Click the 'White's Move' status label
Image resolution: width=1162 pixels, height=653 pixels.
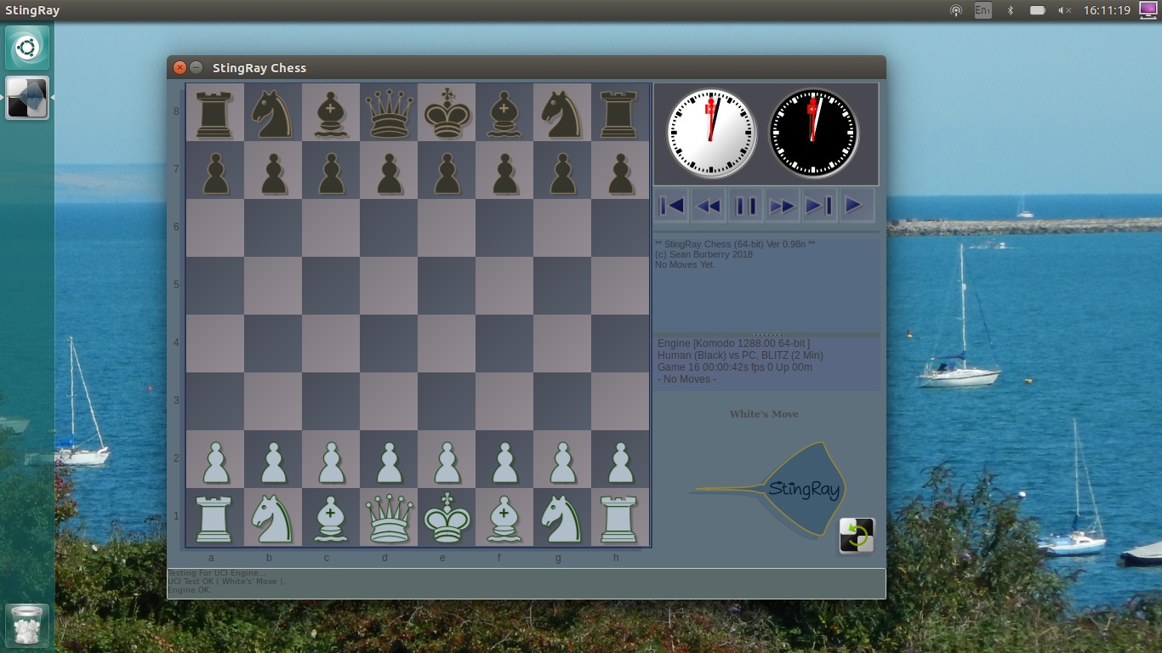coord(764,414)
